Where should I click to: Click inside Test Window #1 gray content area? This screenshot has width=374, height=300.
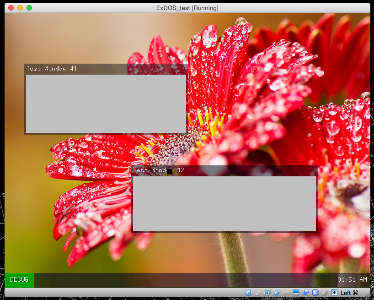[x=106, y=104]
